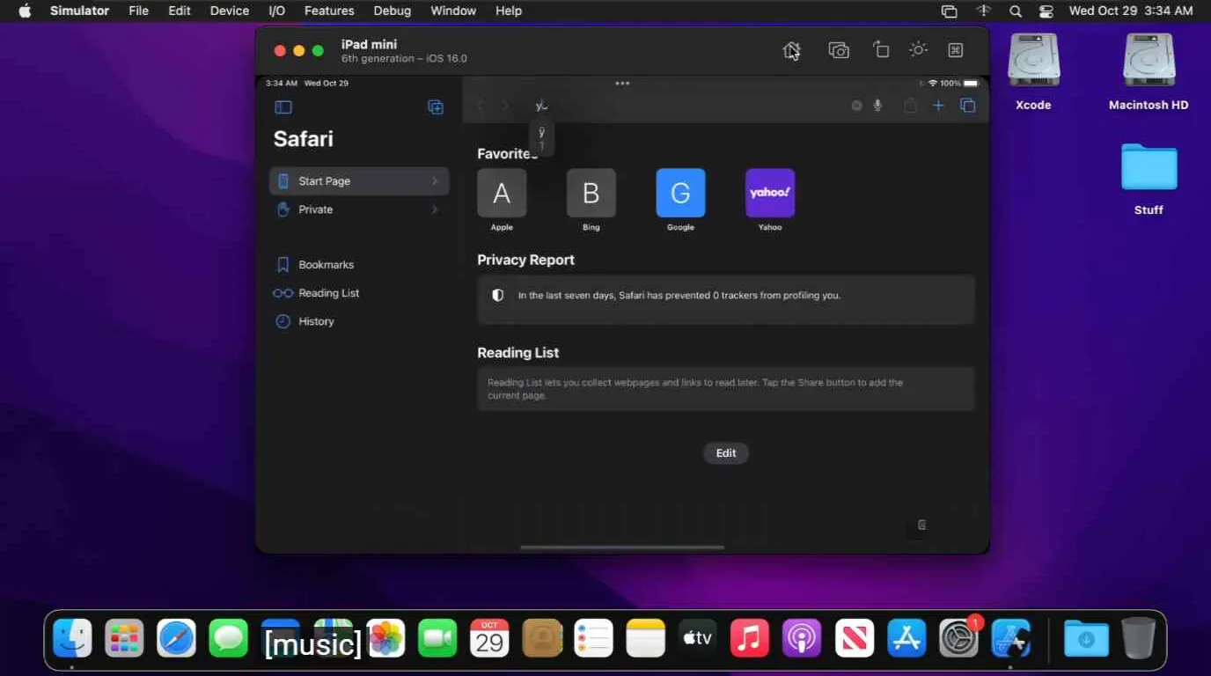Image resolution: width=1211 pixels, height=676 pixels.
Task: Go back in iPad Safari
Action: 481,106
